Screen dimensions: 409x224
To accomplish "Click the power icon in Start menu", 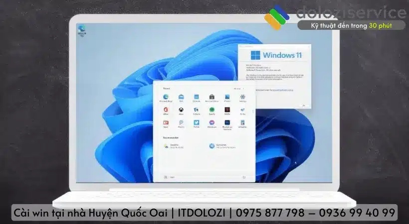I will (244, 177).
